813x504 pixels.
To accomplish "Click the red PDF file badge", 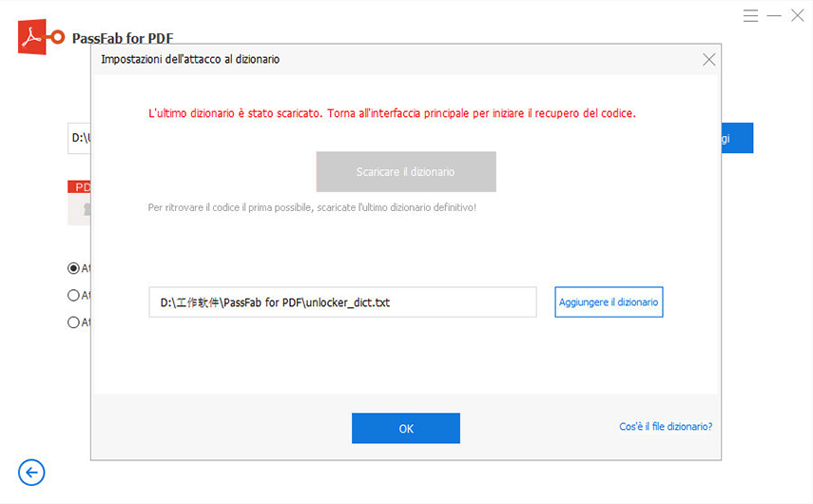I will click(79, 187).
